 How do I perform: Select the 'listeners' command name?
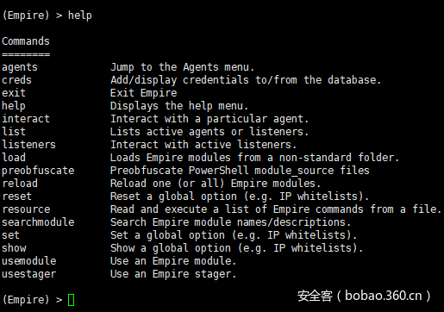28,145
